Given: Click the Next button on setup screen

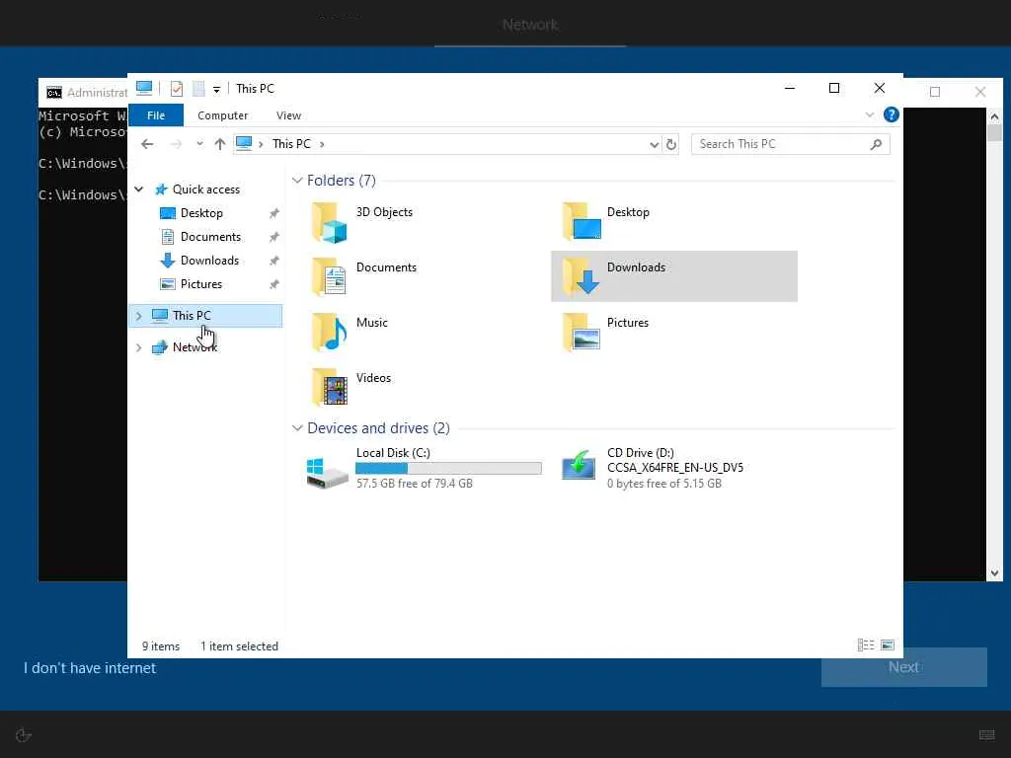Looking at the screenshot, I should [904, 667].
